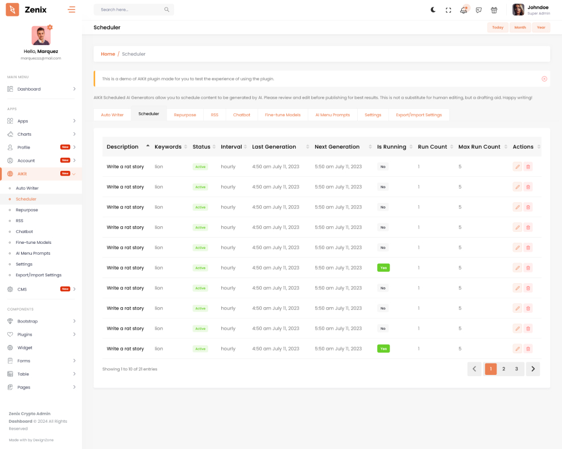Dismiss the AIKit demo alert banner
The height and width of the screenshot is (449, 562).
click(544, 79)
